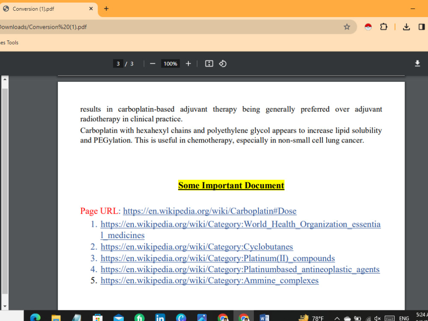The width and height of the screenshot is (428, 321).
Task: Select the Conversion (1).pdf tab
Action: point(49,9)
